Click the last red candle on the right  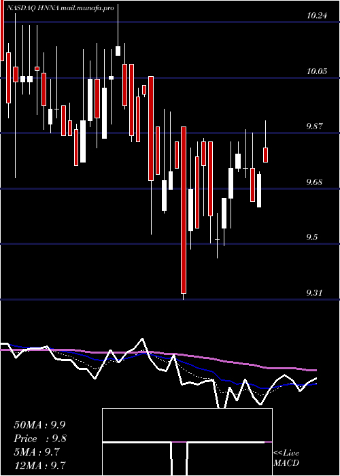[x=265, y=155]
